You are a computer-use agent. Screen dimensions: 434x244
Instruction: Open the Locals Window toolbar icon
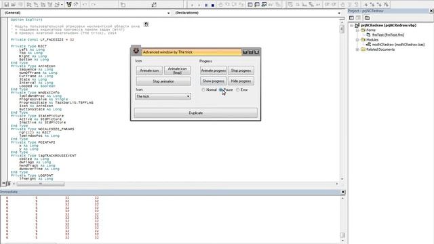pos(250,5)
